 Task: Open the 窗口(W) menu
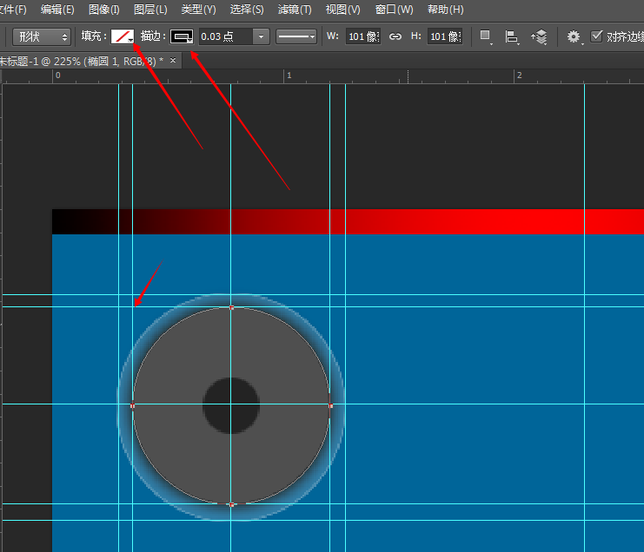pos(394,9)
